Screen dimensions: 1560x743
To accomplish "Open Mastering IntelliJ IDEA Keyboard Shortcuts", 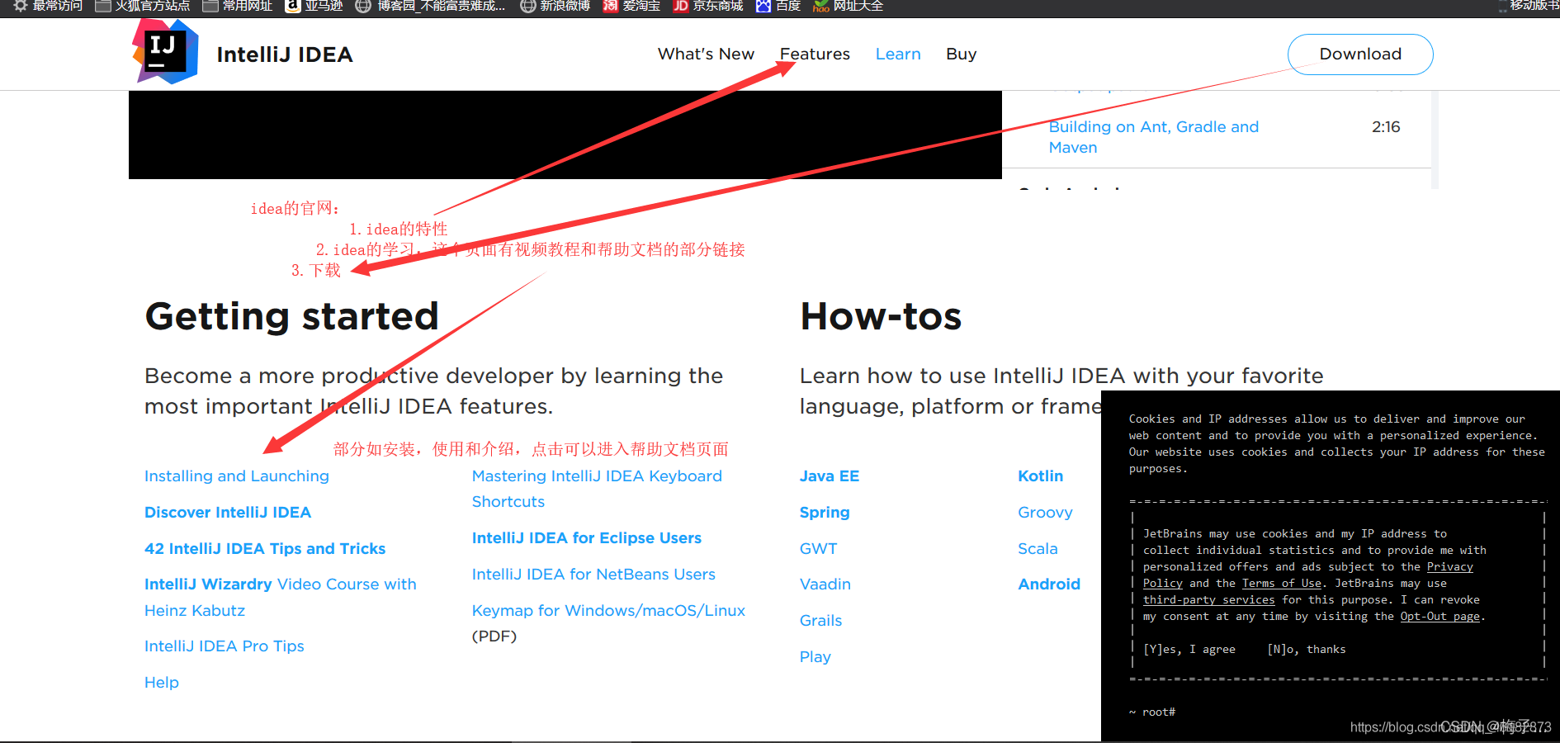I will (x=597, y=489).
